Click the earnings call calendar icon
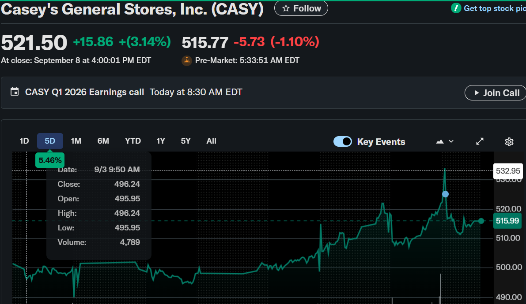Screen dimensions: 526x304 tap(15, 92)
